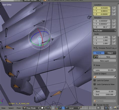This screenshot has height=110, width=119.
Task: Select the scale manipulator icon
Action: (x=66, y=108)
